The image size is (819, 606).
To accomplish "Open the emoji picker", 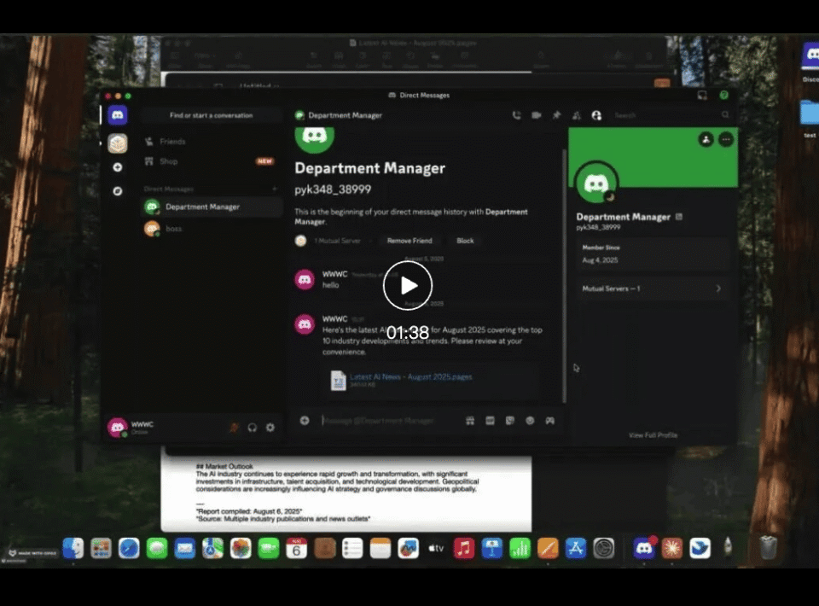I will click(530, 421).
